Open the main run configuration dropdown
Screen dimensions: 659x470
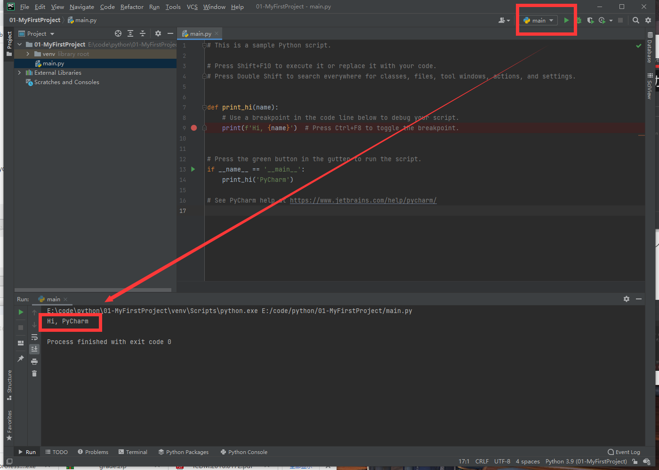click(x=538, y=20)
